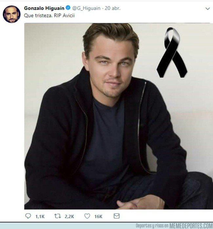Click the black mourning ribbon in photo
This screenshot has width=213, height=229.
click(172, 53)
